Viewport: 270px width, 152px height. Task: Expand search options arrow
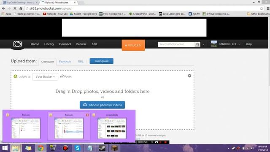tap(203, 44)
